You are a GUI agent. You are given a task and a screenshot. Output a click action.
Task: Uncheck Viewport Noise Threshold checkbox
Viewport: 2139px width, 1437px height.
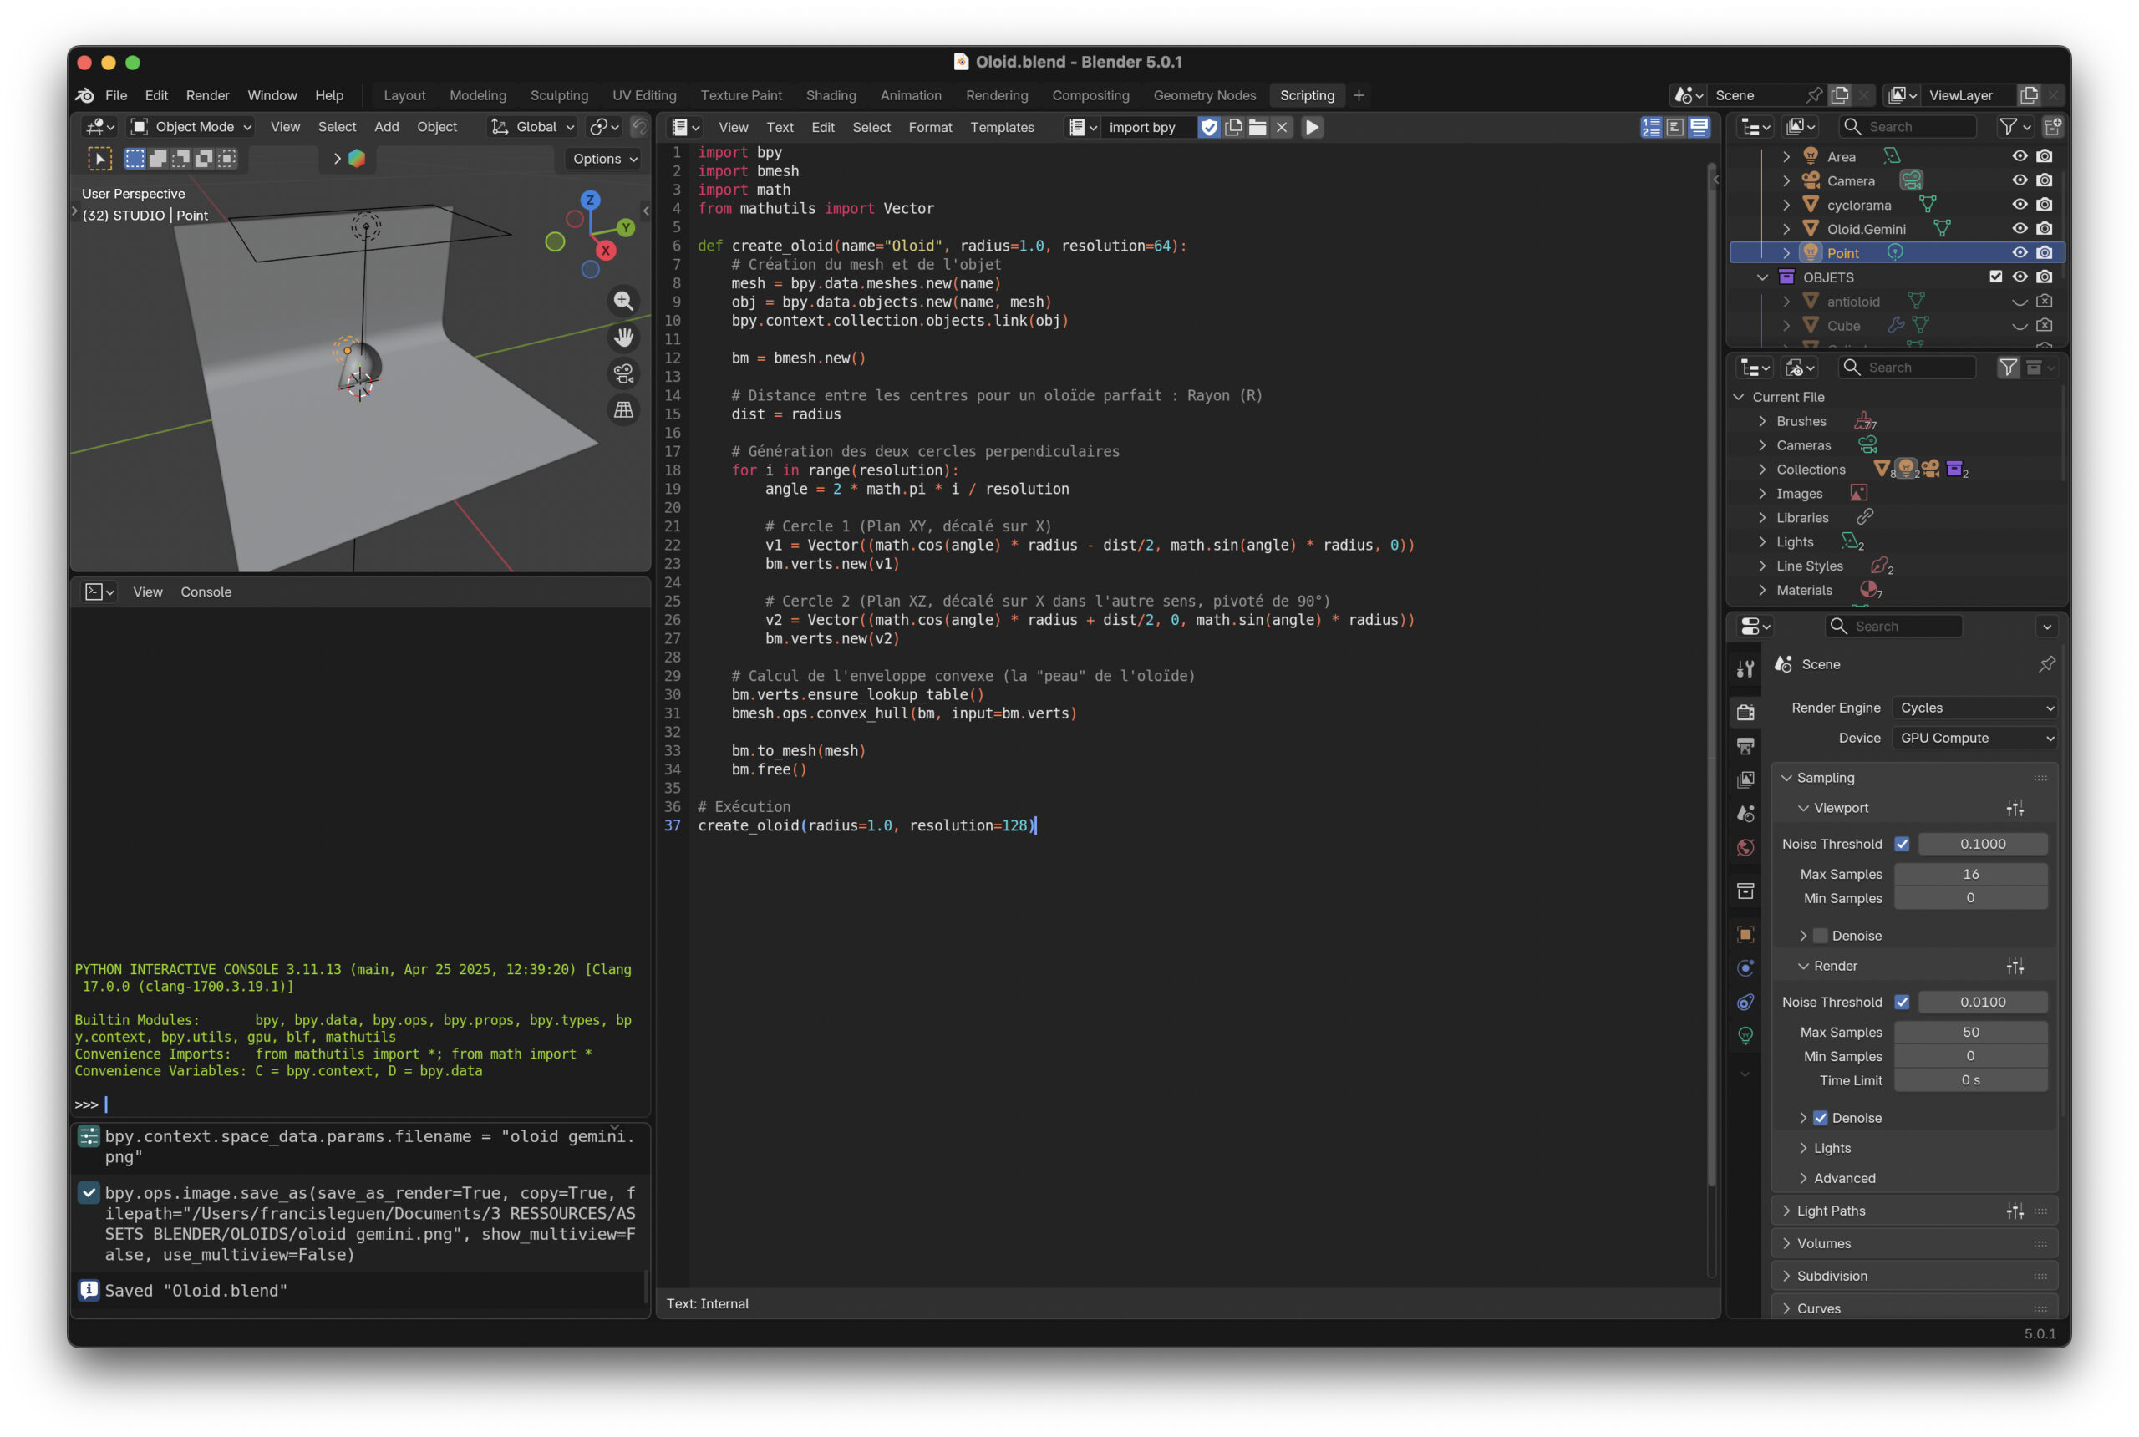[1902, 843]
